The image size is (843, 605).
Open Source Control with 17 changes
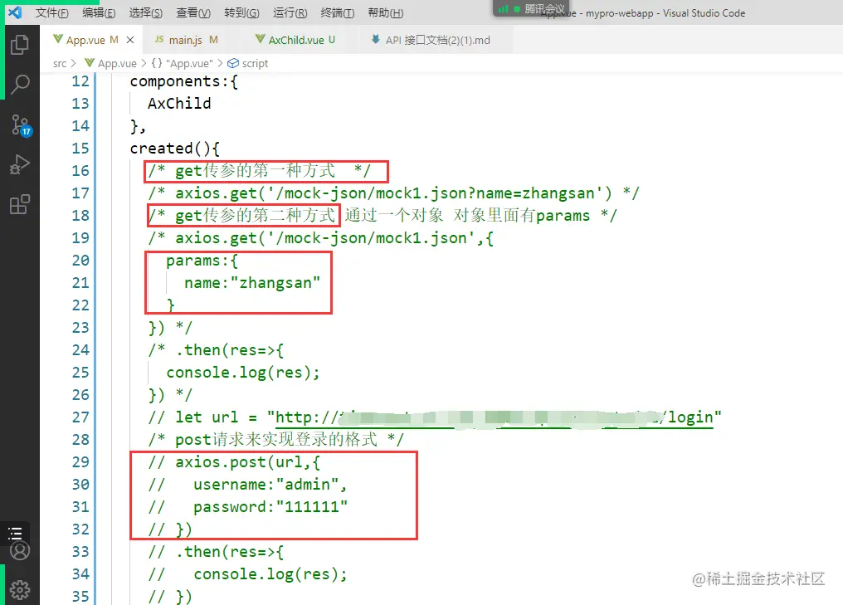click(x=21, y=125)
